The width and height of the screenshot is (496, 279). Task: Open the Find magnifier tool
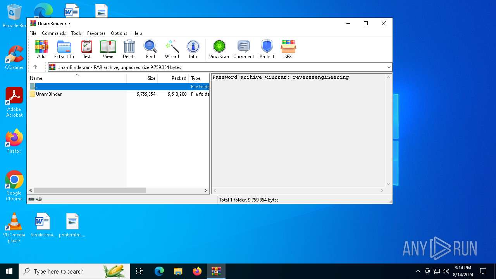pyautogui.click(x=150, y=49)
